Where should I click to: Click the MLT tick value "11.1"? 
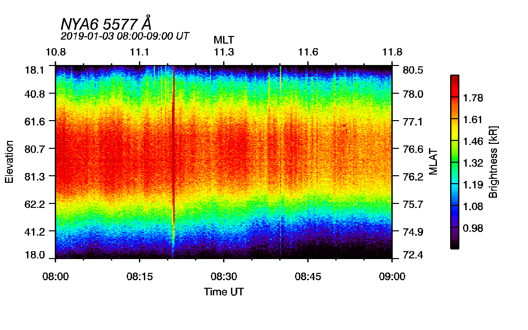coord(140,52)
